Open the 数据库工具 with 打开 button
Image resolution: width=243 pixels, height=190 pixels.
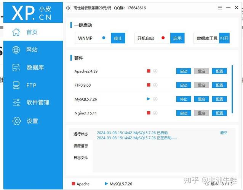point(224,38)
